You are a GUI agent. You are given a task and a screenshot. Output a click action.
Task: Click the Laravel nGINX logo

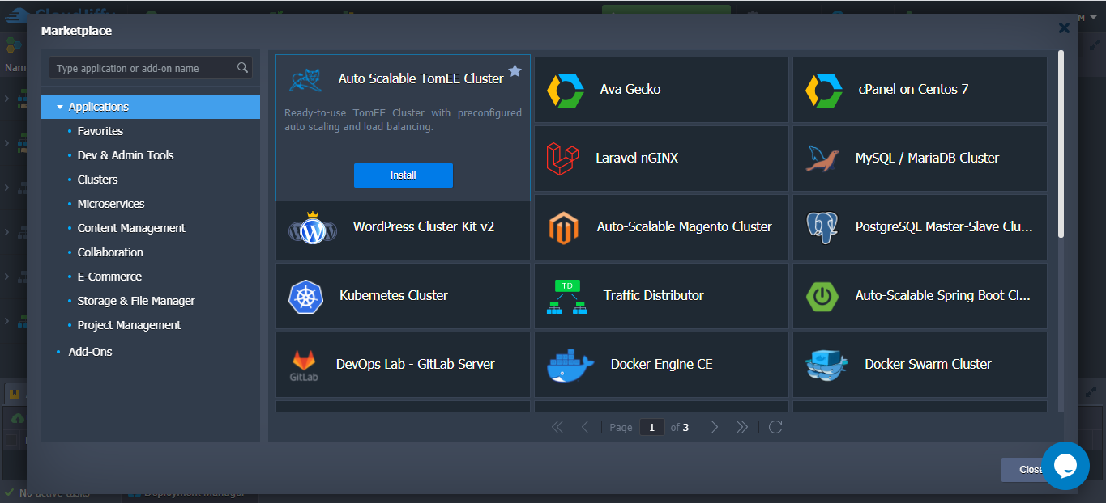point(562,159)
